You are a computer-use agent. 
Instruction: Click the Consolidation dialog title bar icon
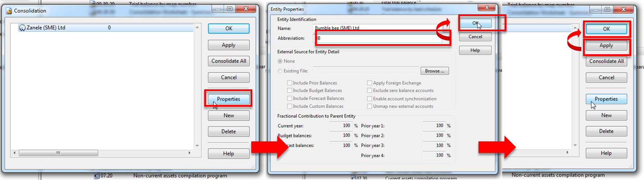pos(9,11)
